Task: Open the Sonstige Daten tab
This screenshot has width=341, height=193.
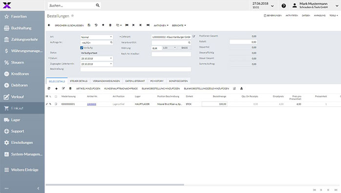Action: click(178, 81)
